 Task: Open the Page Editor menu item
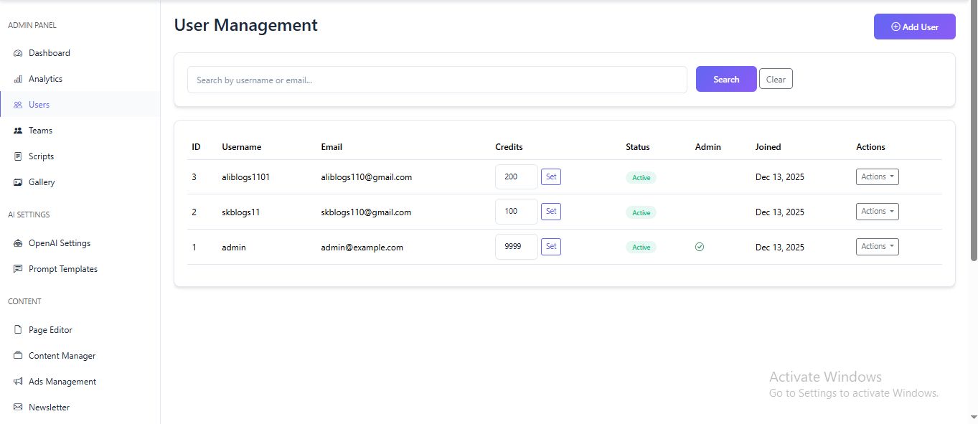coord(50,330)
